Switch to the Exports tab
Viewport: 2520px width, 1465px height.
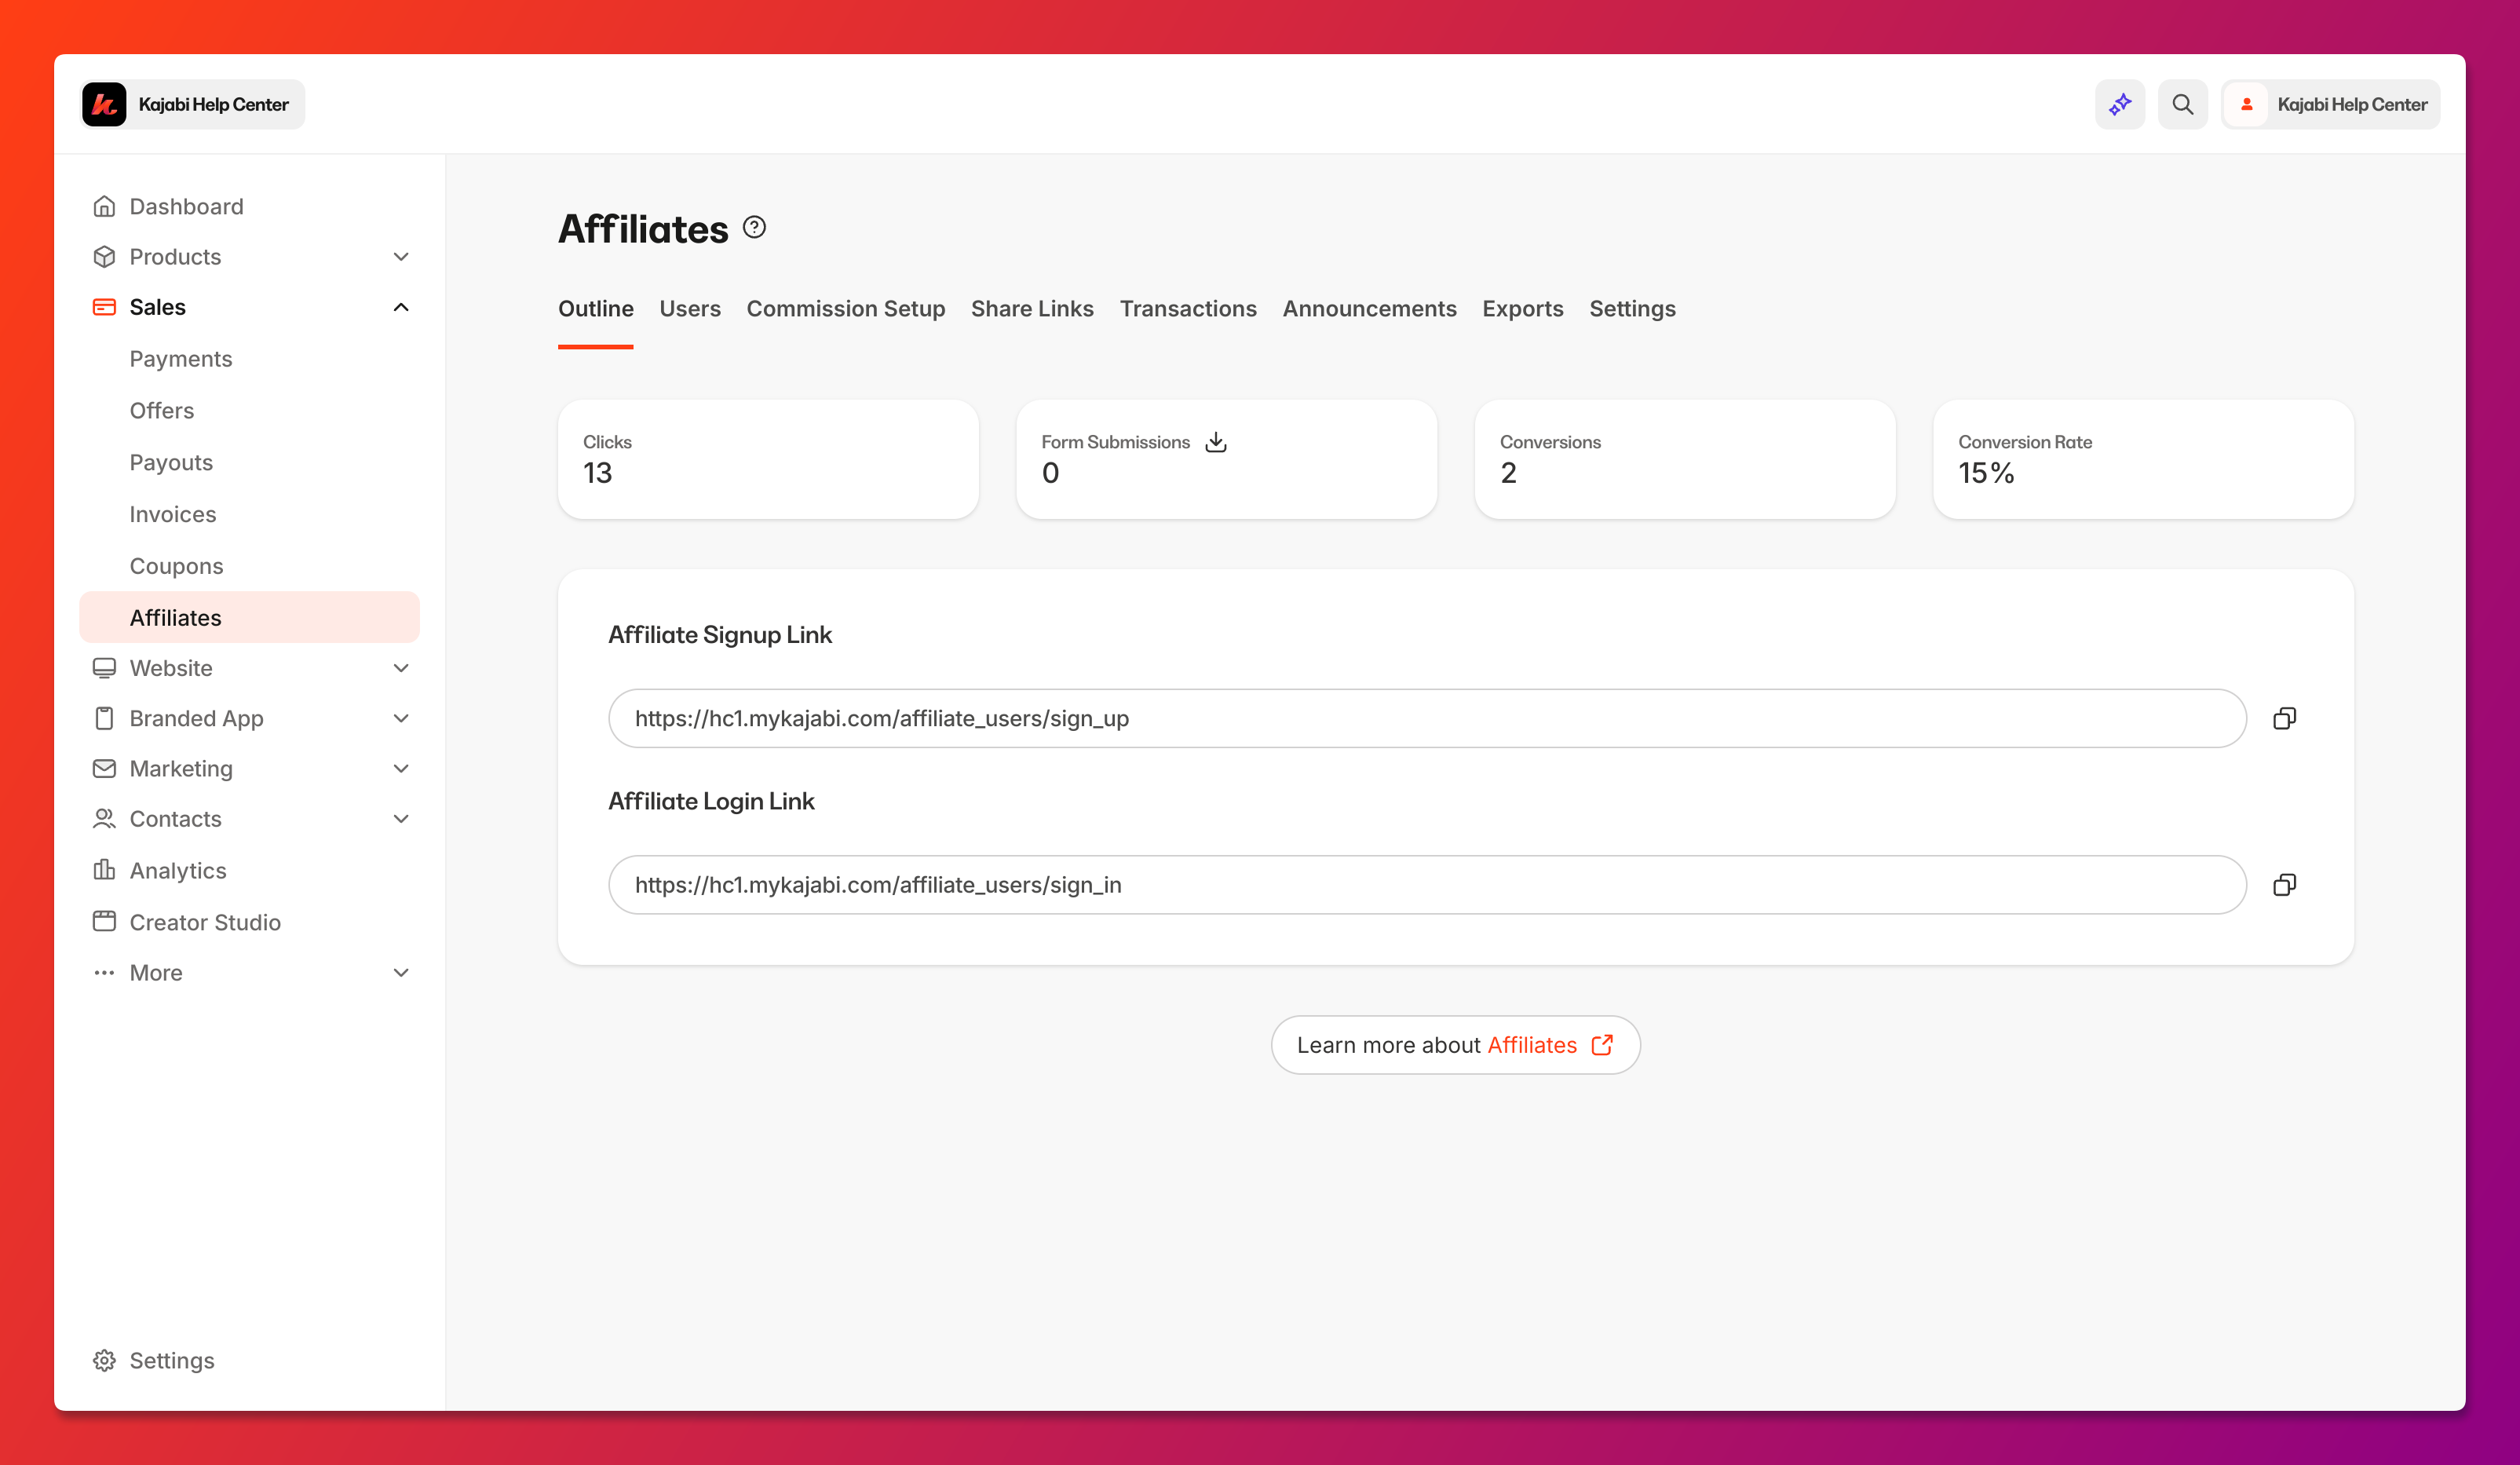coord(1522,308)
